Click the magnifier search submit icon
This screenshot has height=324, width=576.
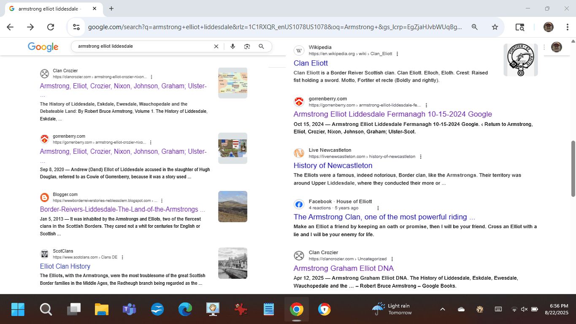pos(261,46)
